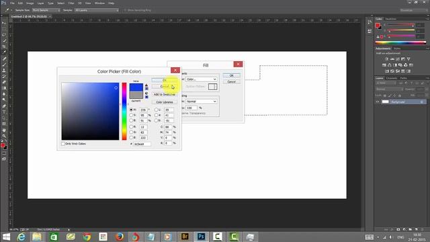Screen dimensions: 430x242
Task: Add a Levels adjustment
Action: [x=392, y=59]
